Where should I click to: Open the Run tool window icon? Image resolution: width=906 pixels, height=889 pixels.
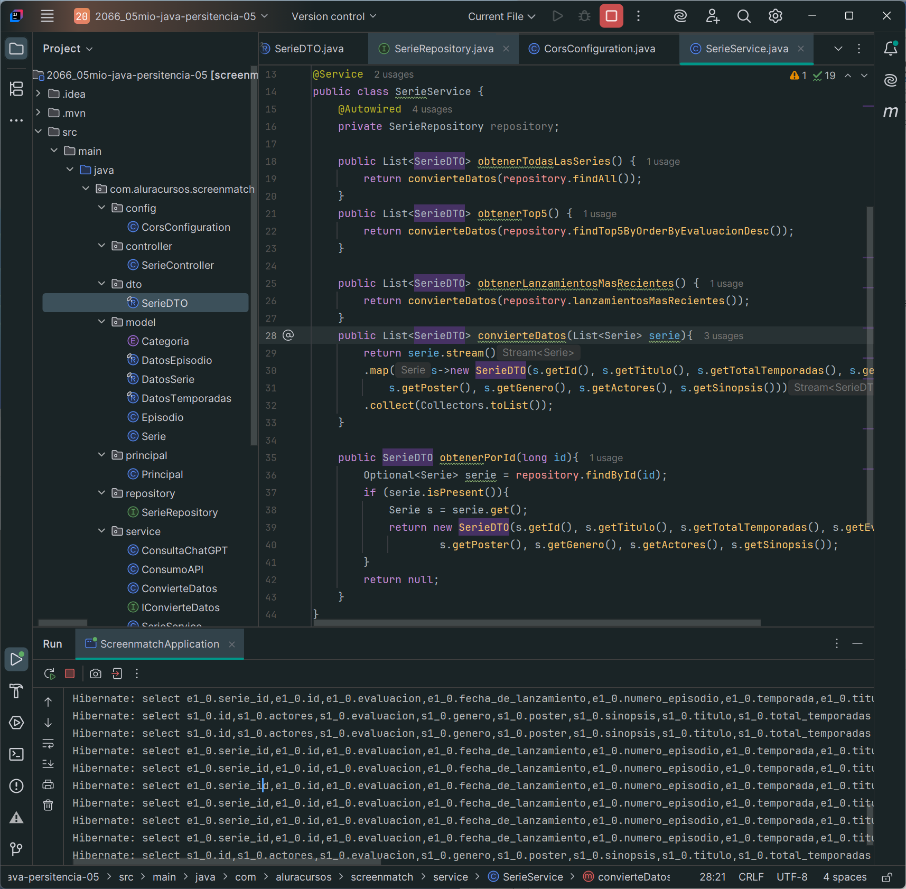(x=16, y=659)
